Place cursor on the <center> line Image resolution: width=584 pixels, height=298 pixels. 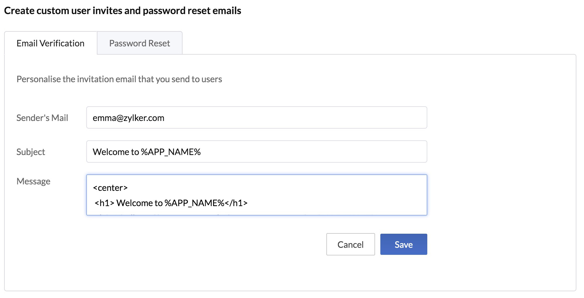coord(110,188)
